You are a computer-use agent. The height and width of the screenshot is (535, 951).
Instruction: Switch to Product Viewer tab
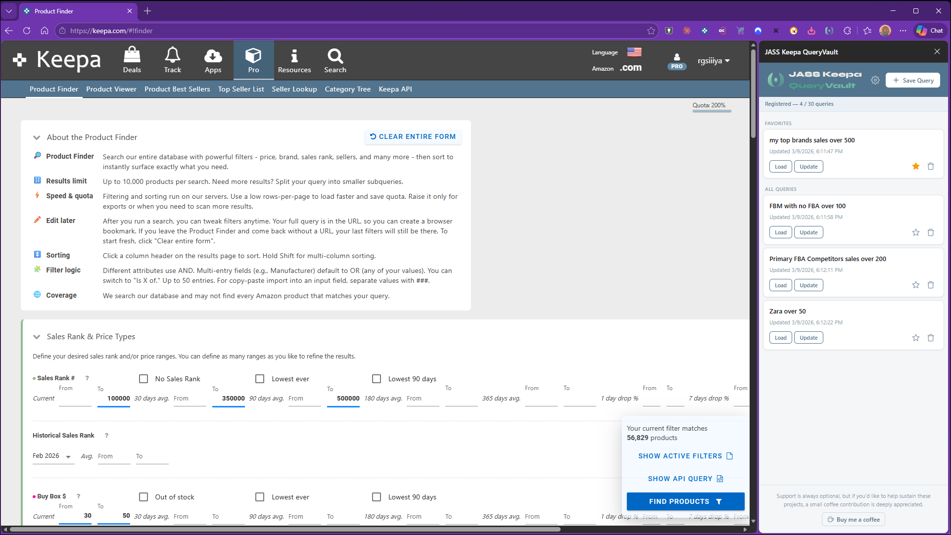pos(111,89)
